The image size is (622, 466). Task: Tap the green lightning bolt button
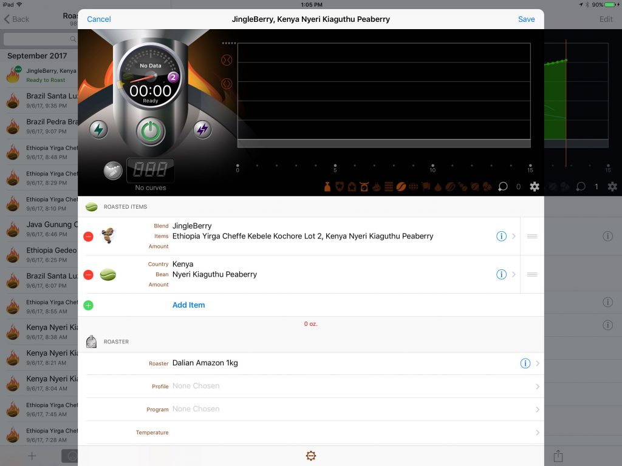[x=99, y=129]
